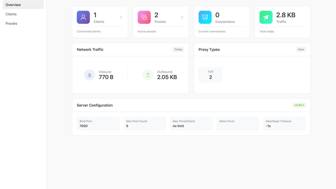
Task: Select the TCP proxy type tile
Action: [210, 75]
